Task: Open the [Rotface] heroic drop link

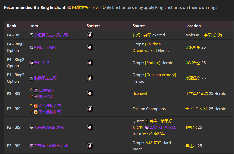Action: [x=153, y=63]
